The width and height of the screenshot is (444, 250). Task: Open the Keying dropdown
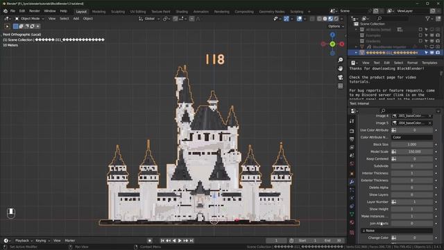click(42, 241)
